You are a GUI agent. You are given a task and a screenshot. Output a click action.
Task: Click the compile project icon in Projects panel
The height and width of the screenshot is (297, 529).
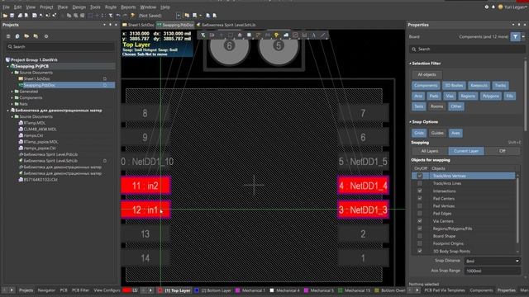pos(17,36)
